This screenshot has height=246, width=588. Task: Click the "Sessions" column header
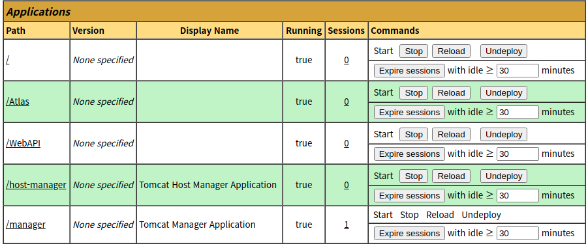click(x=346, y=31)
